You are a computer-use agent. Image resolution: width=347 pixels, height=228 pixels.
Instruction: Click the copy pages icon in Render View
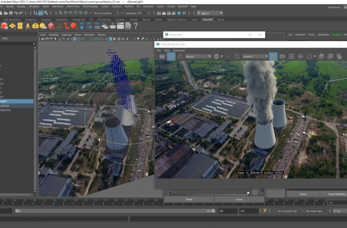point(339,57)
